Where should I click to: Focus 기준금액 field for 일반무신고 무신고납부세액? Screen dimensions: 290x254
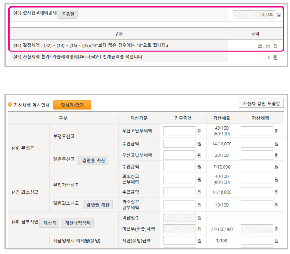pyautogui.click(x=180, y=155)
